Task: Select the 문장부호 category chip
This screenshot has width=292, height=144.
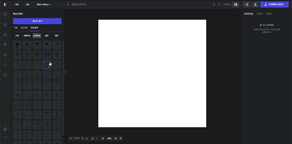Action: (x=37, y=36)
